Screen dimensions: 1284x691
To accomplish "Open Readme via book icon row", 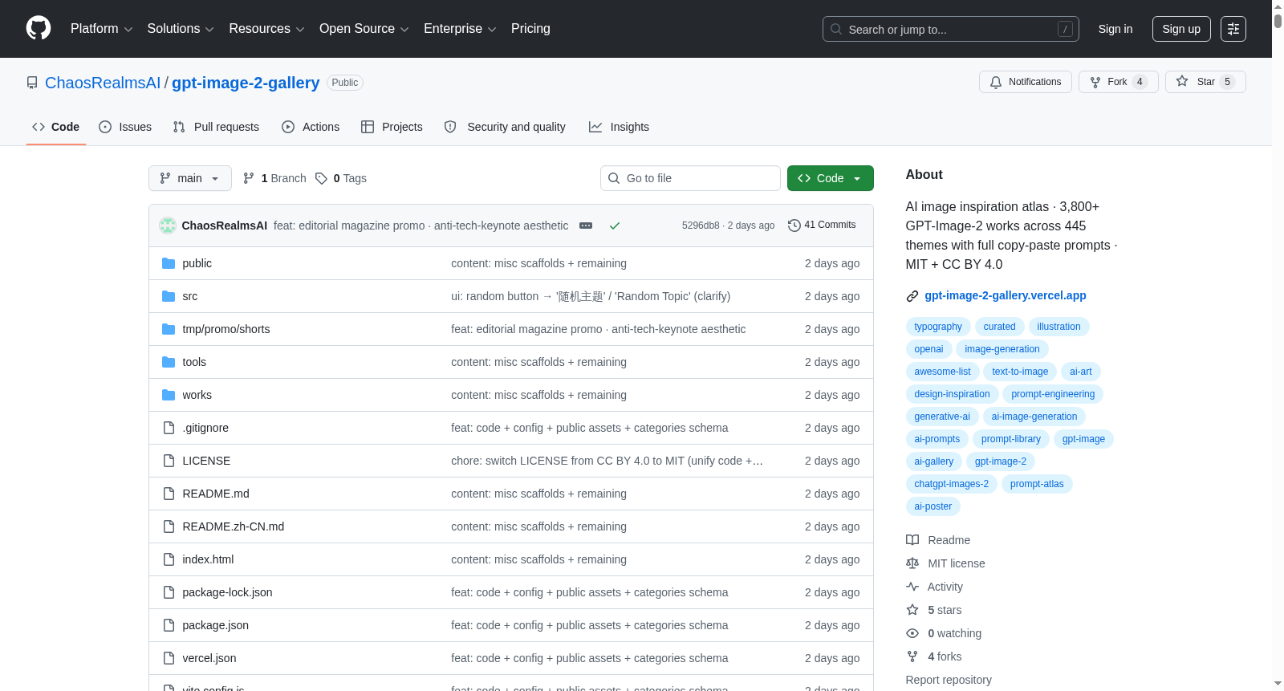I will point(938,540).
